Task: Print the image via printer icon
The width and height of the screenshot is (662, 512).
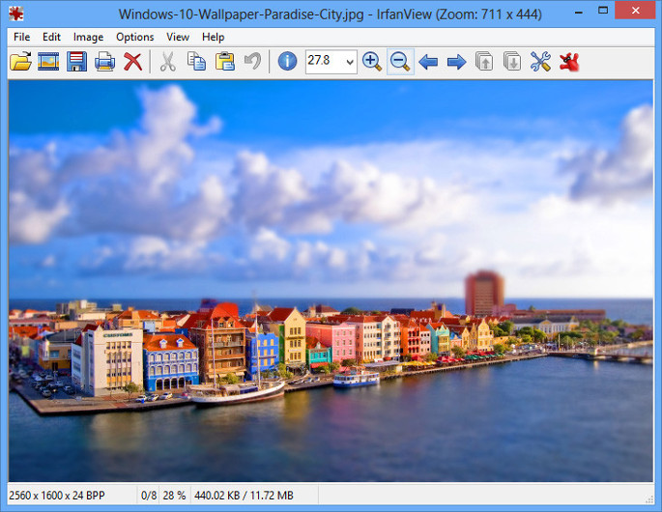Action: [x=104, y=62]
